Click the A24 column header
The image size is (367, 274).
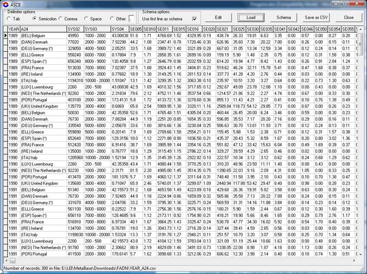tap(42, 30)
